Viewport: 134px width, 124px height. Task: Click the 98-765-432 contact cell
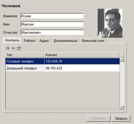[82, 68]
